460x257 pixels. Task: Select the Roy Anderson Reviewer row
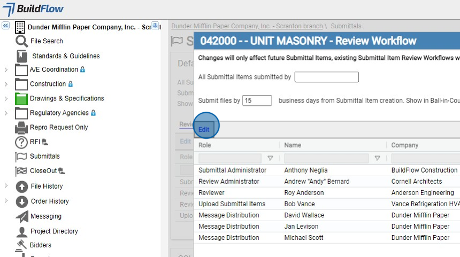point(327,192)
